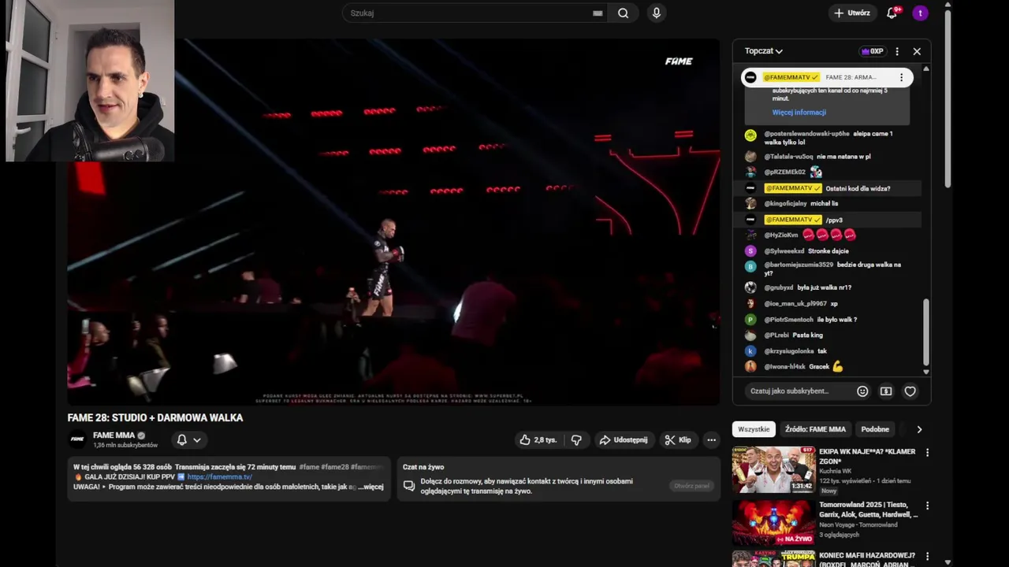
Task: Click the #fame28 hashtag
Action: tap(334, 467)
